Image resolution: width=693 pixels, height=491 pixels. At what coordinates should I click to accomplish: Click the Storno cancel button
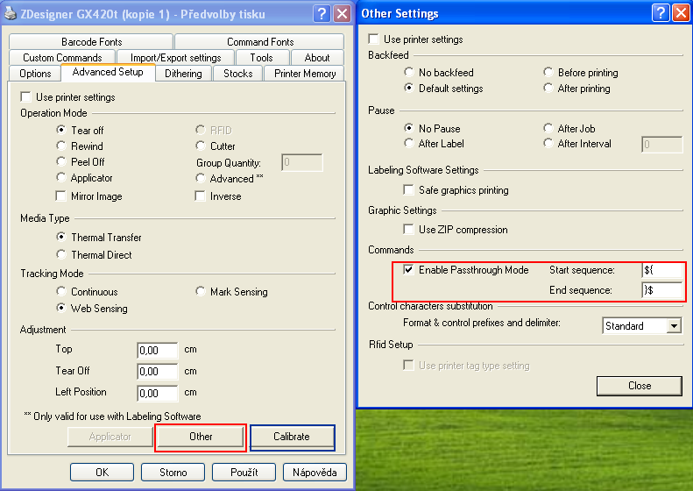click(x=173, y=473)
